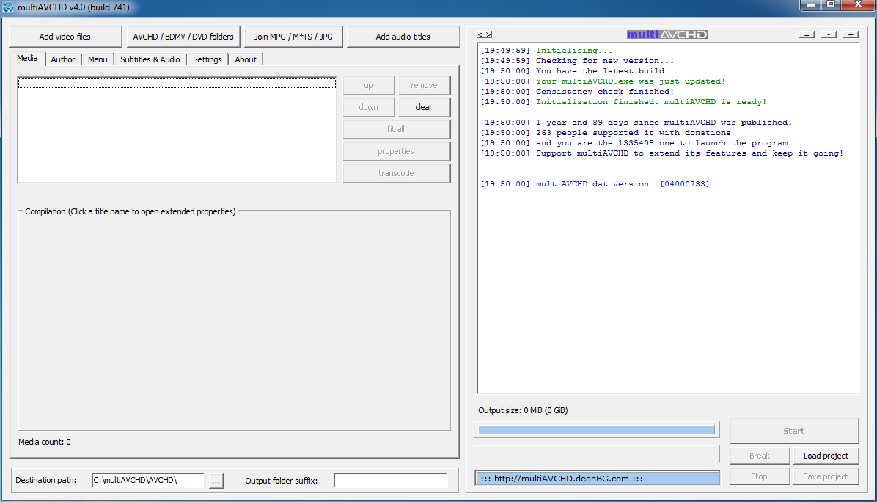Move selected media up

coord(368,86)
